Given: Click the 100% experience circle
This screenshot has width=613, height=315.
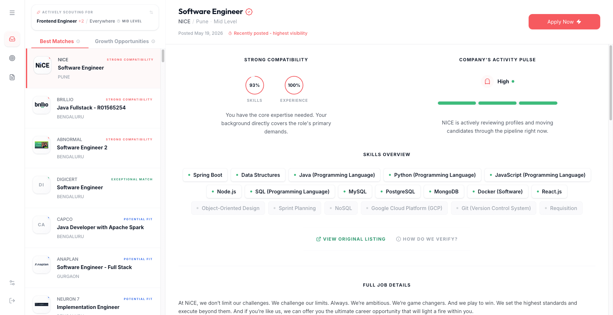Looking at the screenshot, I should 294,85.
